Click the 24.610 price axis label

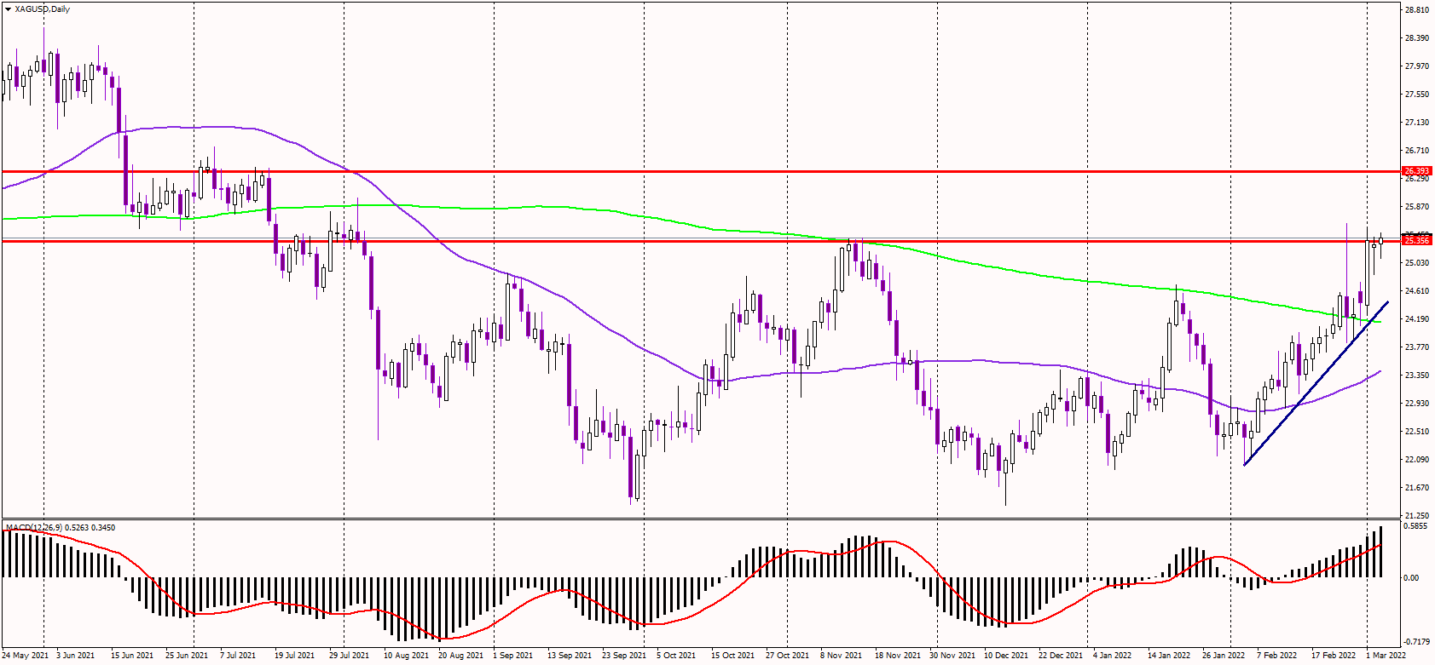tap(1416, 291)
